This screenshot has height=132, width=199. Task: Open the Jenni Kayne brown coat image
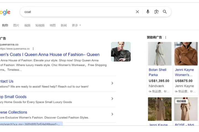click(186, 54)
